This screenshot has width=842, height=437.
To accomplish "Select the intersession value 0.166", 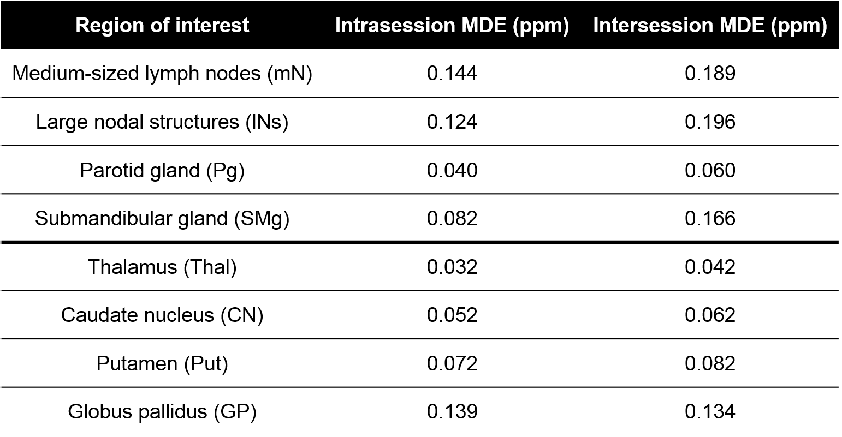I will 710,218.
